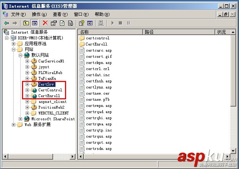This screenshot has height=169, width=239.
Task: Open Properties from the toolbar icon
Action: click(x=54, y=23)
